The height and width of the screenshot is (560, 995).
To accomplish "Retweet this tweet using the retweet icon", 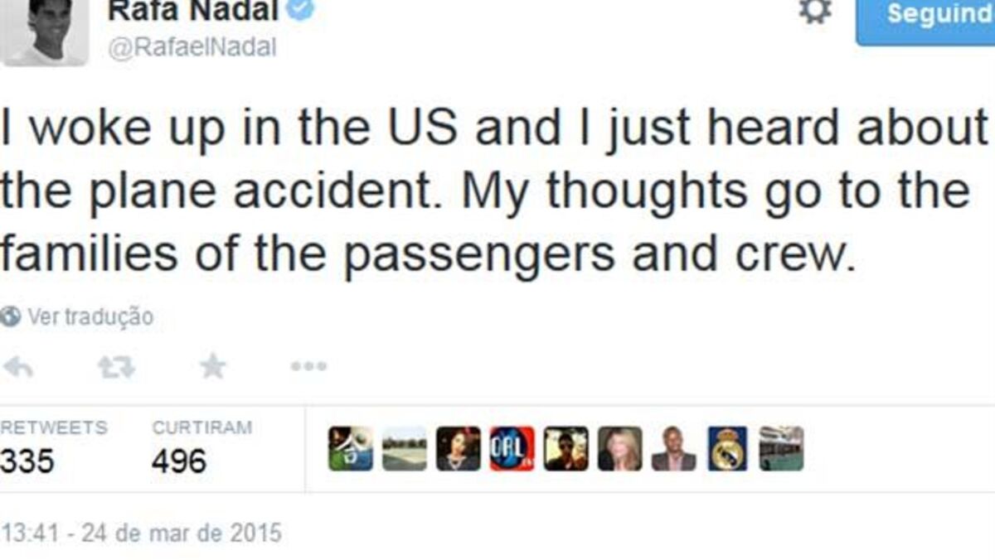I will click(x=115, y=367).
